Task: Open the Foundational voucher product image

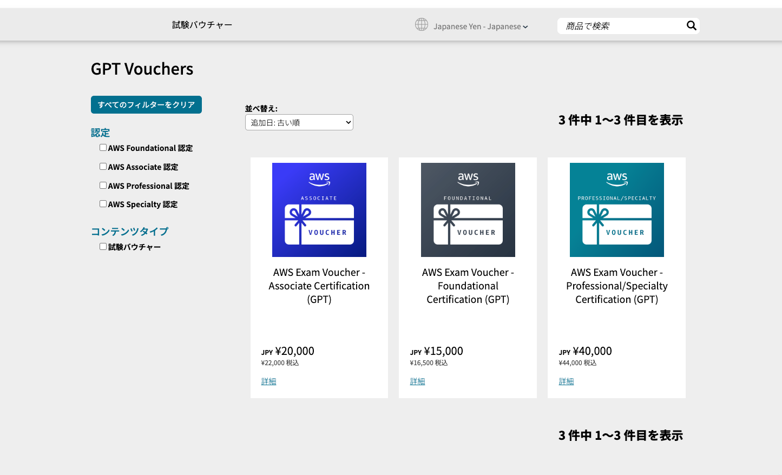Action: point(468,210)
